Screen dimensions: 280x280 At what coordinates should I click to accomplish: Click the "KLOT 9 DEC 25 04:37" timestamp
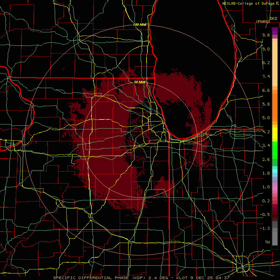(x=203, y=278)
